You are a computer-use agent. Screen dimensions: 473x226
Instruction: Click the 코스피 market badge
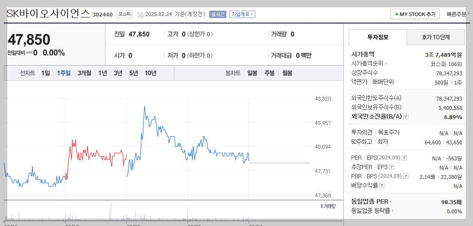pos(124,14)
